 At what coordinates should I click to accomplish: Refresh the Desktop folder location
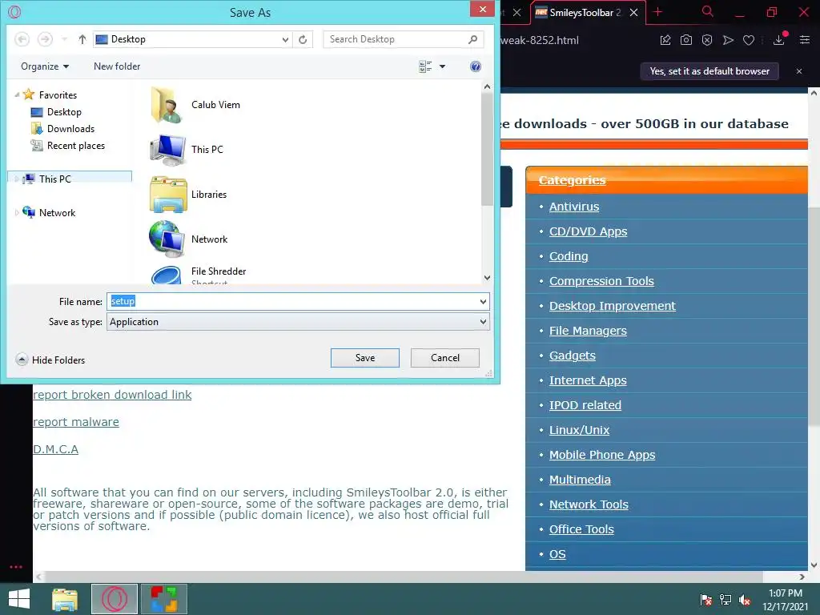click(303, 39)
